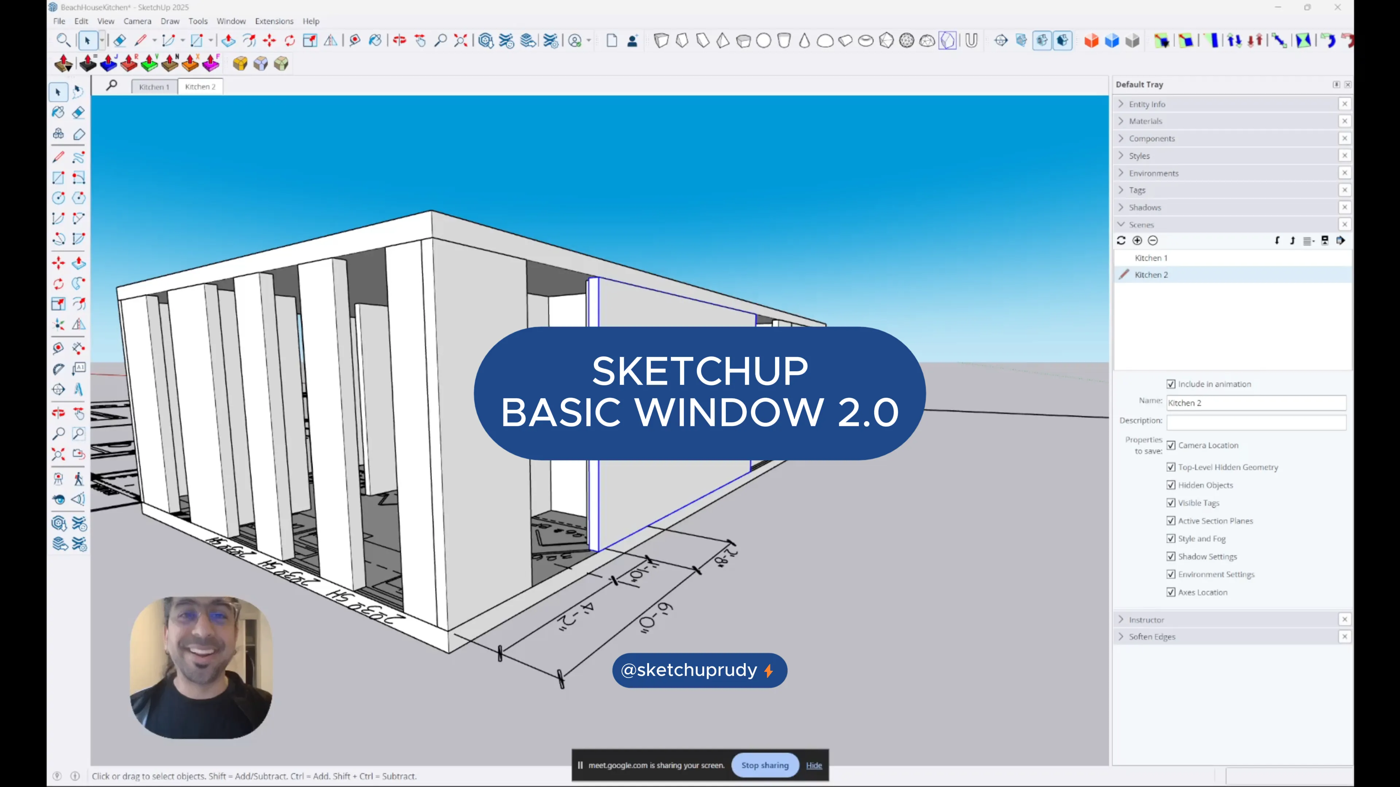
Task: Activate the Move tool in left toolbar
Action: (58, 263)
